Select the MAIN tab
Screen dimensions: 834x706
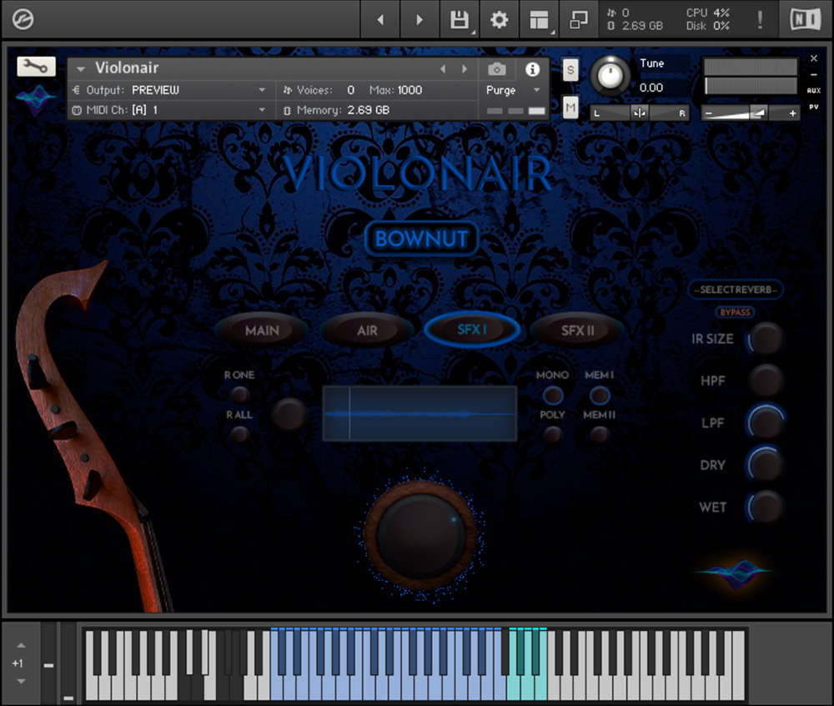261,330
